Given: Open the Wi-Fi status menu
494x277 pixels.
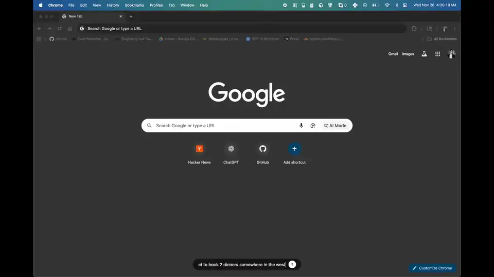Looking at the screenshot, I should [387, 5].
